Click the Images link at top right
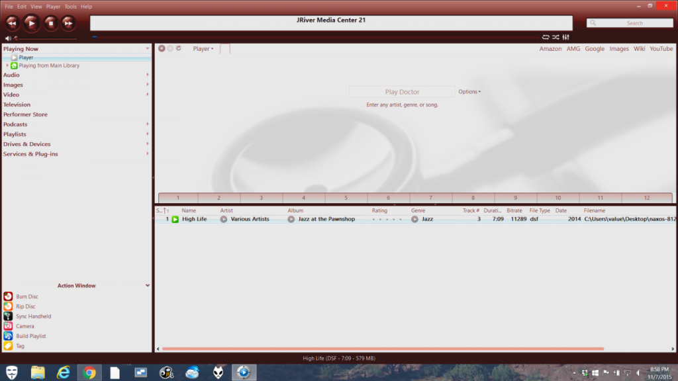 (619, 49)
